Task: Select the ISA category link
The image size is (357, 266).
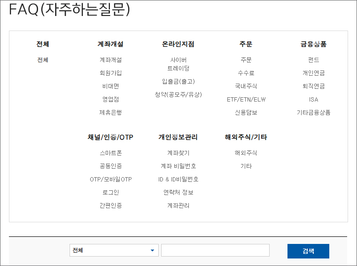Action: point(313,100)
